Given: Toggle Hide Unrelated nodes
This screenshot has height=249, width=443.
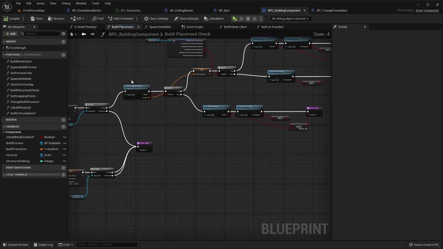Looking at the screenshot, I should 120,19.
